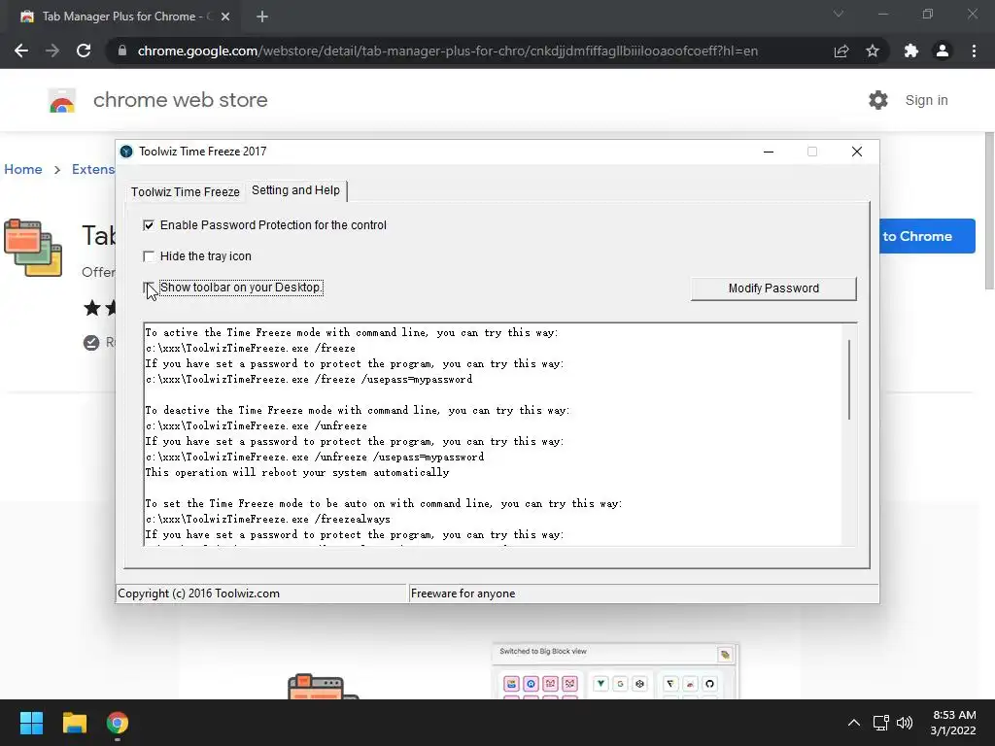
Task: Click the site lock icon
Action: [121, 51]
